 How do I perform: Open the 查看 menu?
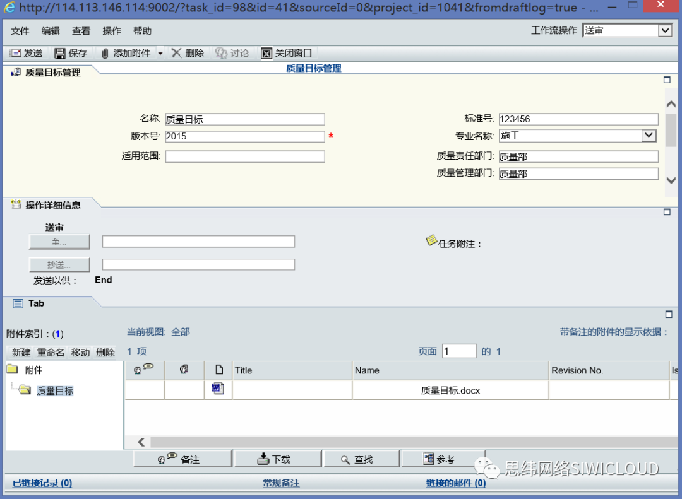pyautogui.click(x=81, y=31)
